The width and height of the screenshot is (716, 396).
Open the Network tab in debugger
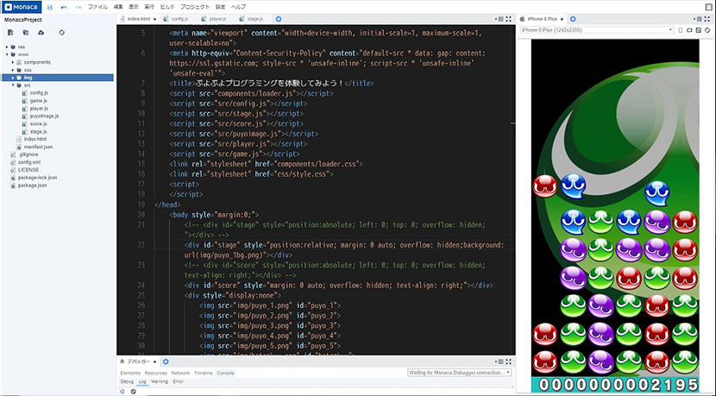tap(180, 373)
